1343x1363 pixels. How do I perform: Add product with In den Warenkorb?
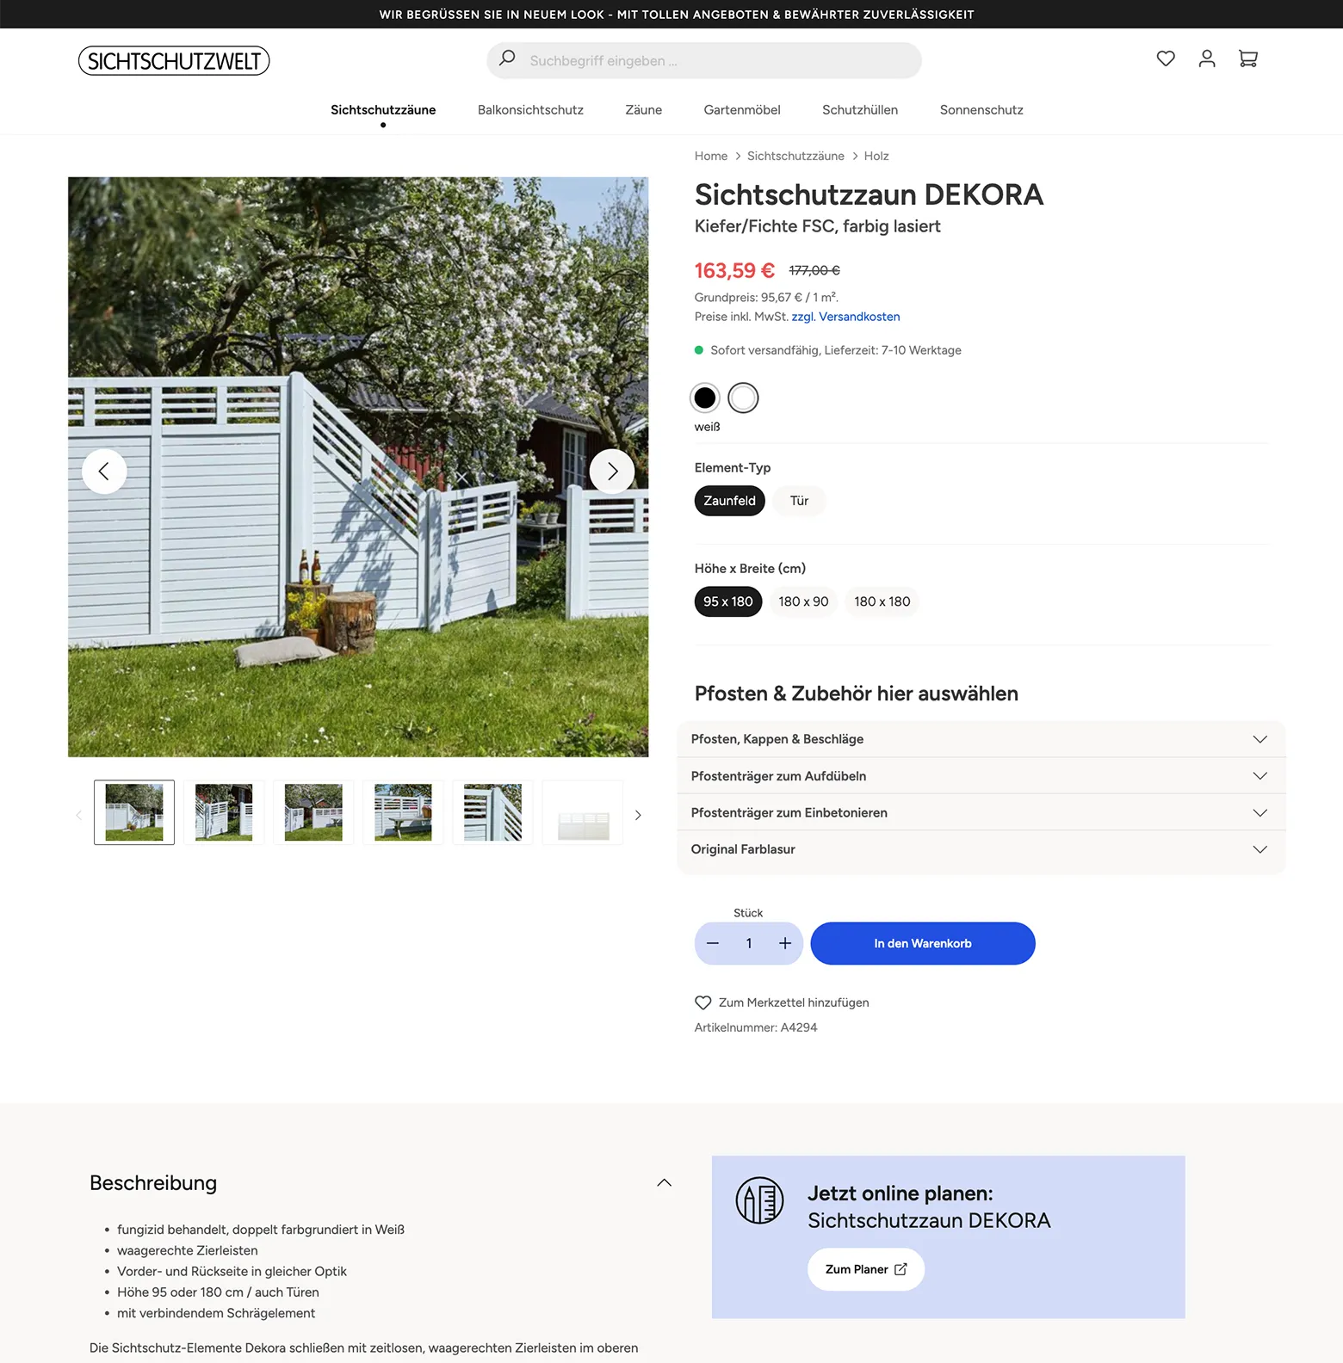(x=923, y=943)
